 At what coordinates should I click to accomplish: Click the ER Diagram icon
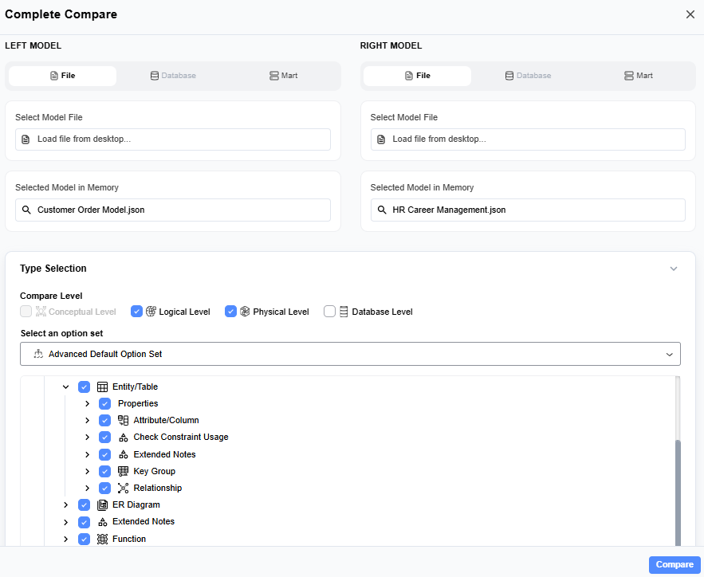click(102, 505)
